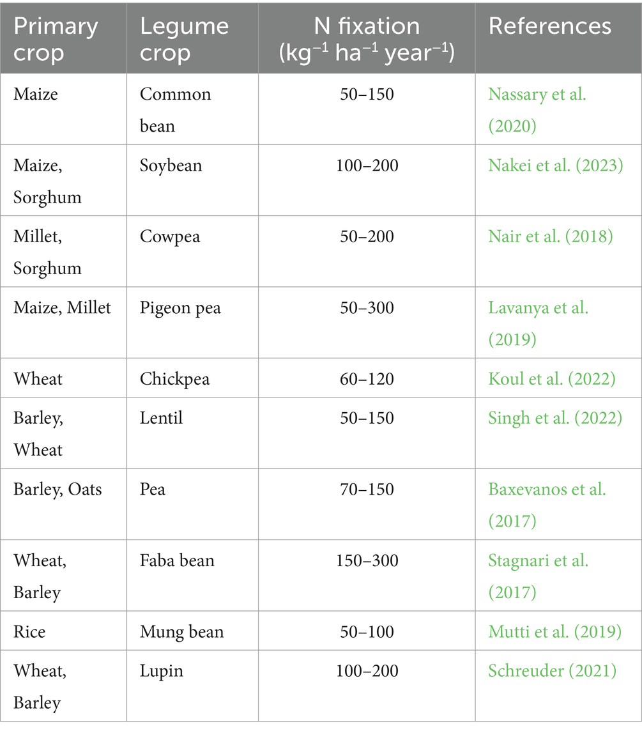642x733 pixels.
Task: Follow the Nair et al. (2018) citation
Action: pos(550,236)
